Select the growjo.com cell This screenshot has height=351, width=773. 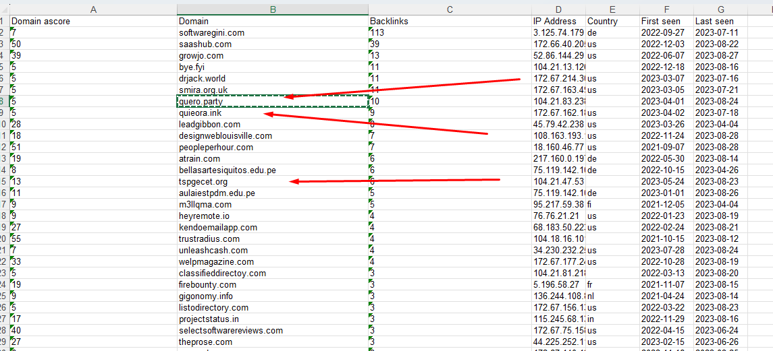pos(273,56)
